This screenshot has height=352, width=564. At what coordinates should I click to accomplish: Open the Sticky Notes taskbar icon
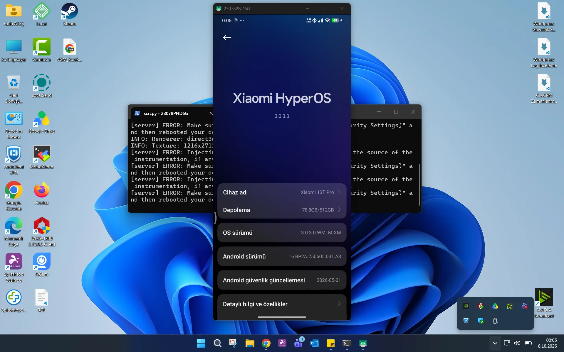pos(331,343)
